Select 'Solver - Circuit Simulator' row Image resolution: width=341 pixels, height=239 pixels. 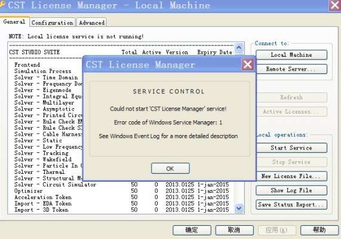click(x=122, y=185)
